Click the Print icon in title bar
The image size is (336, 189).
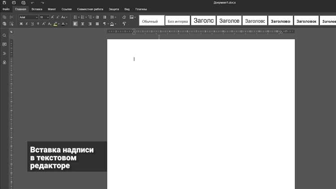14,3
